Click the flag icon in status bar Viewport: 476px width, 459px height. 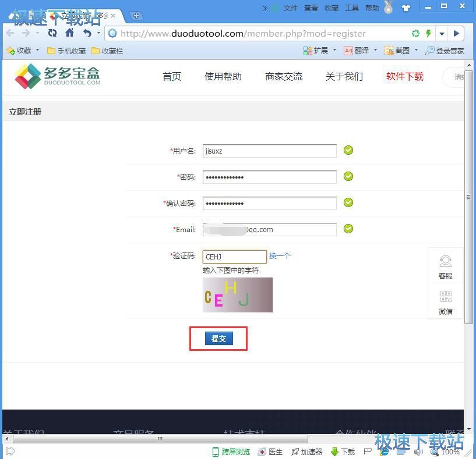(368, 451)
